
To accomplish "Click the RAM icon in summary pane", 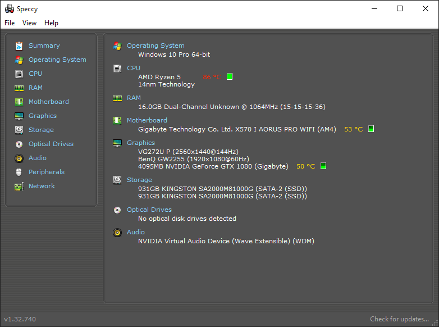I will click(117, 98).
